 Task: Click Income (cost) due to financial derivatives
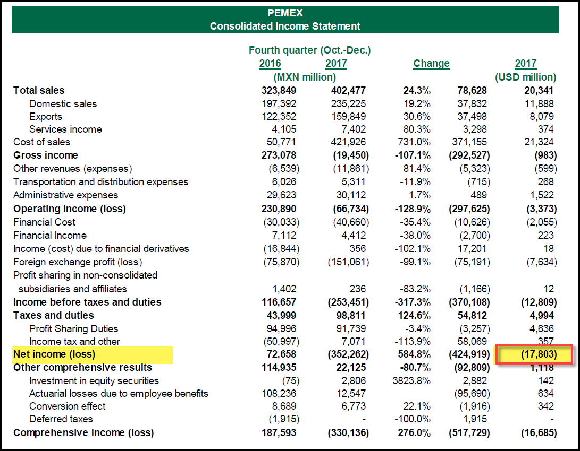[x=101, y=249]
